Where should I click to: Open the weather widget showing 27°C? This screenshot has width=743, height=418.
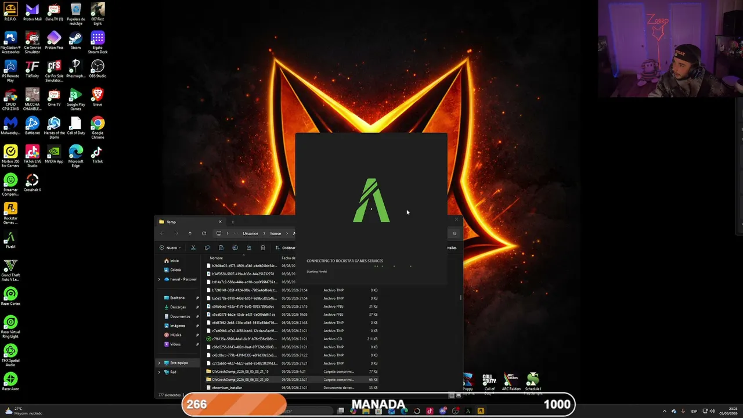(x=23, y=411)
